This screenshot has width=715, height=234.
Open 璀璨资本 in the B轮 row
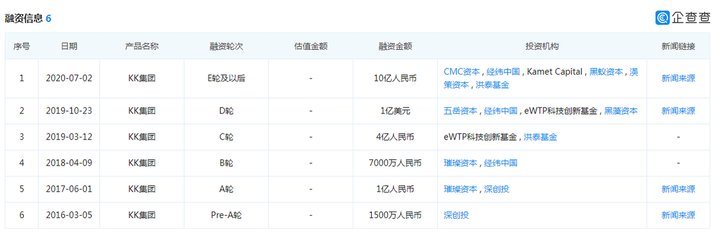460,163
